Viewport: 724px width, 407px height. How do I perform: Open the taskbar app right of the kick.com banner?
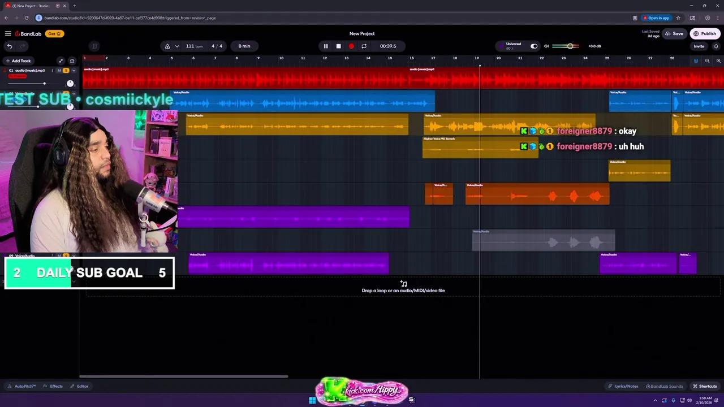(412, 400)
